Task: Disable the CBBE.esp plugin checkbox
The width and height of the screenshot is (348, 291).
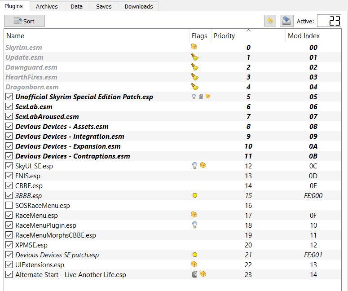Action: point(9,186)
